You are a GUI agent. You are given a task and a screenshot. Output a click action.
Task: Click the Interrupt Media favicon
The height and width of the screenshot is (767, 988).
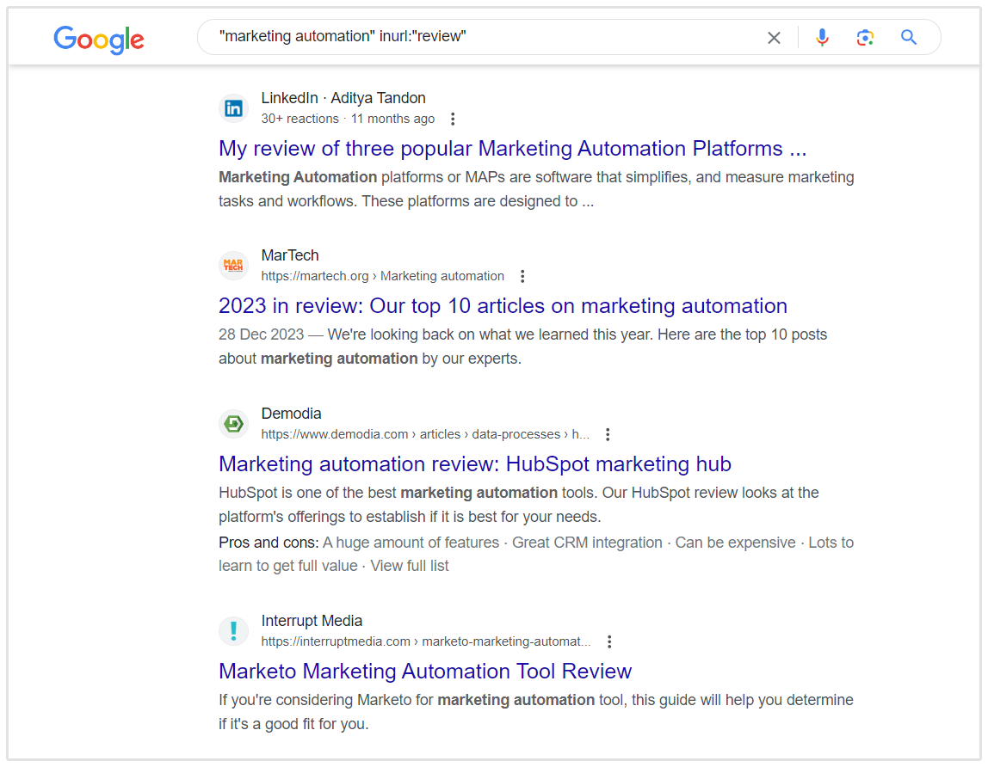point(233,631)
